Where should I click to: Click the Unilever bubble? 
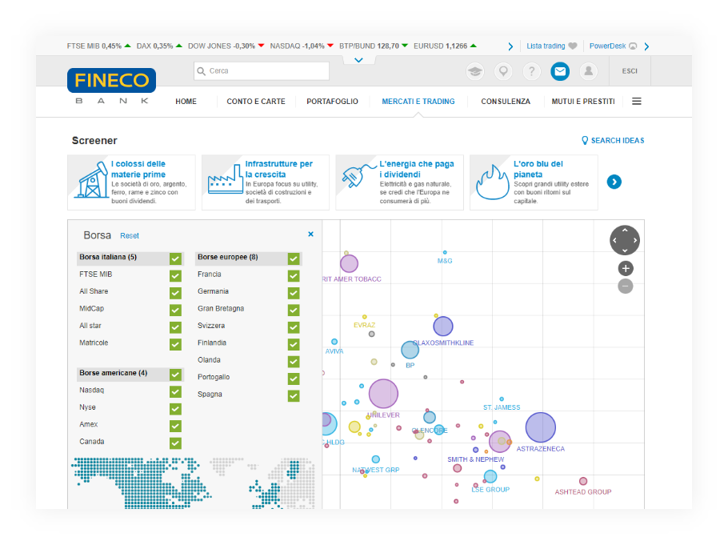[383, 394]
